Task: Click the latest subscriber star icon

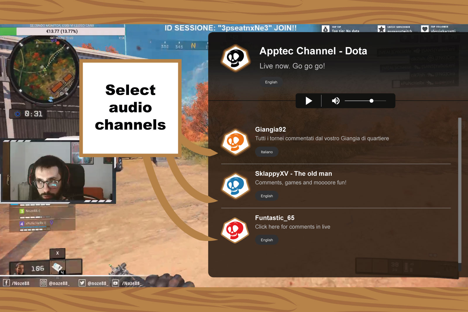Action: [381, 29]
